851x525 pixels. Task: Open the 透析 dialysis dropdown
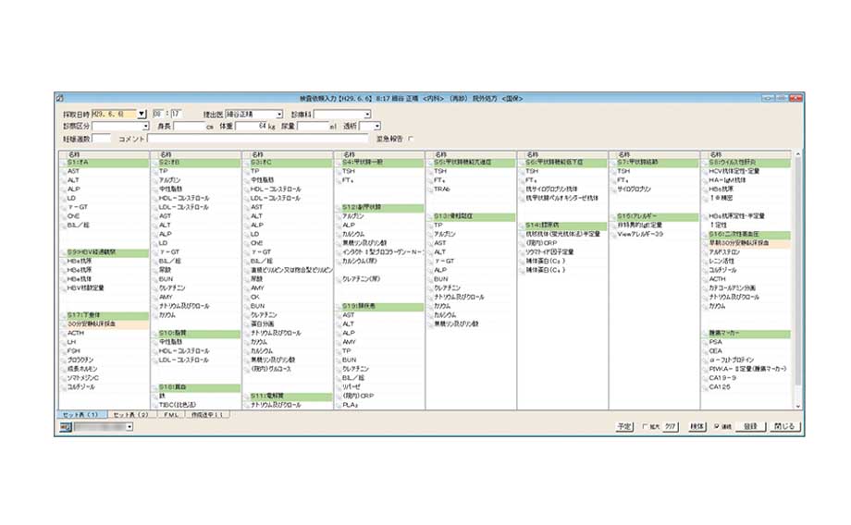[x=376, y=126]
